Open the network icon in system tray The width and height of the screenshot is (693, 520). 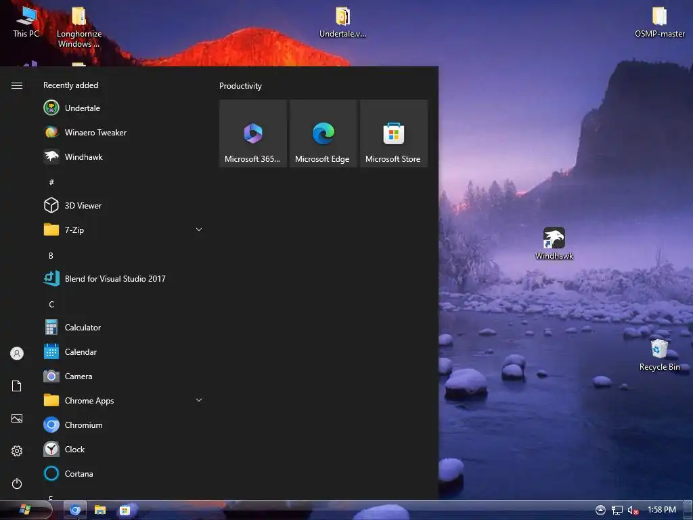[x=617, y=510]
